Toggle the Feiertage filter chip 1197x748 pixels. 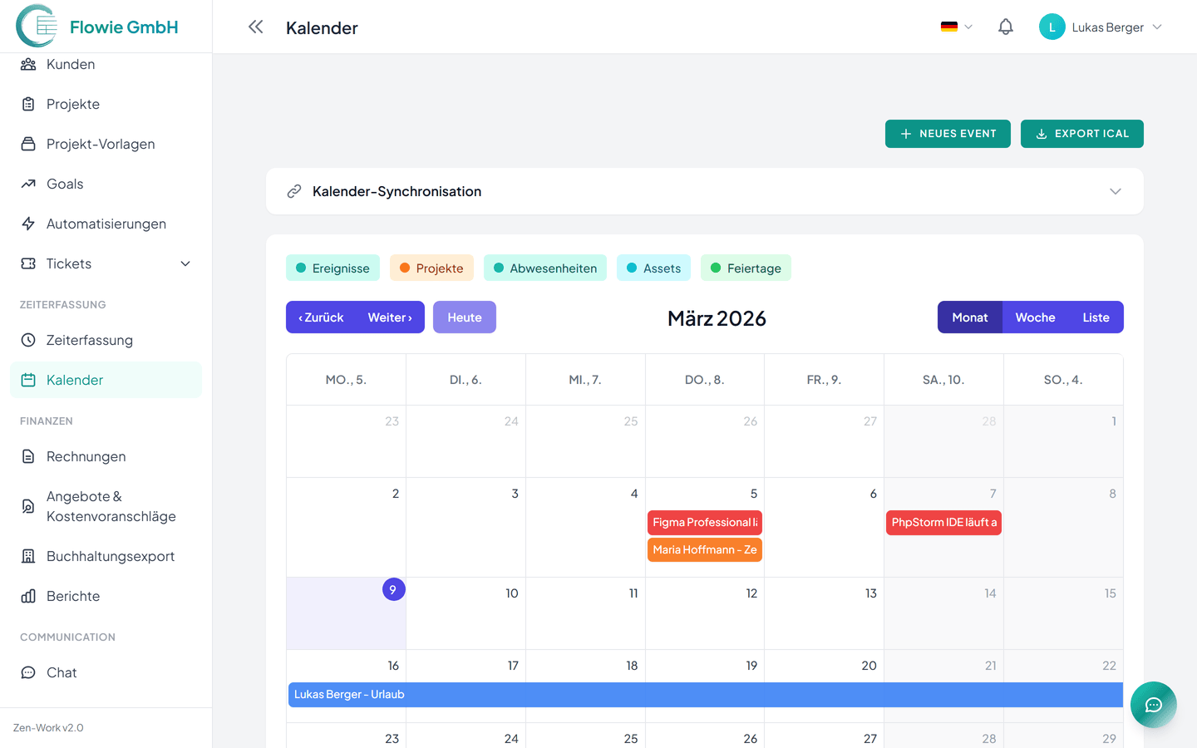tap(746, 268)
